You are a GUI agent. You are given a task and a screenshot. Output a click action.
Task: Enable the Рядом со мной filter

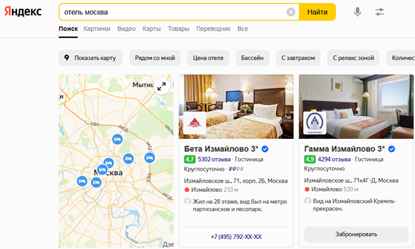click(155, 58)
